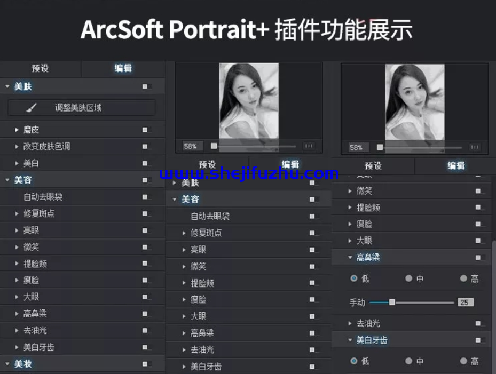Screen dimensions: 496x374
Task: Click 去油光 row label in middle panel
Action: coord(202,349)
